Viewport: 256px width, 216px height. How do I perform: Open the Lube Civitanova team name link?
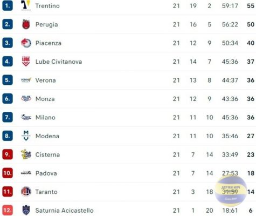[59, 62]
